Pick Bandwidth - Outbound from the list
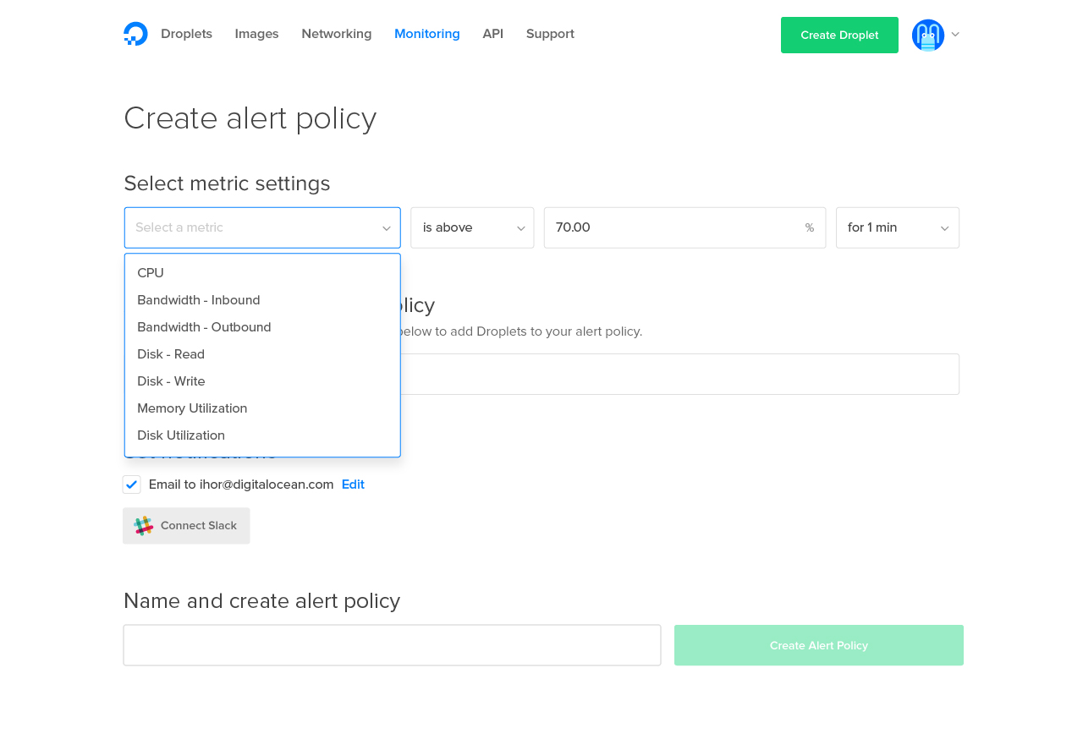 click(x=204, y=327)
